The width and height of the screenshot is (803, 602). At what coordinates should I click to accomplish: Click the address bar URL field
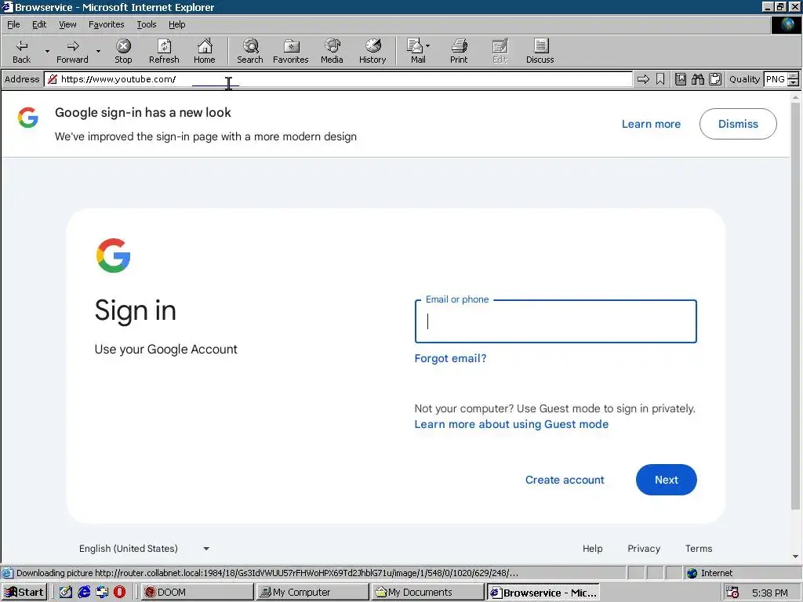(x=338, y=79)
